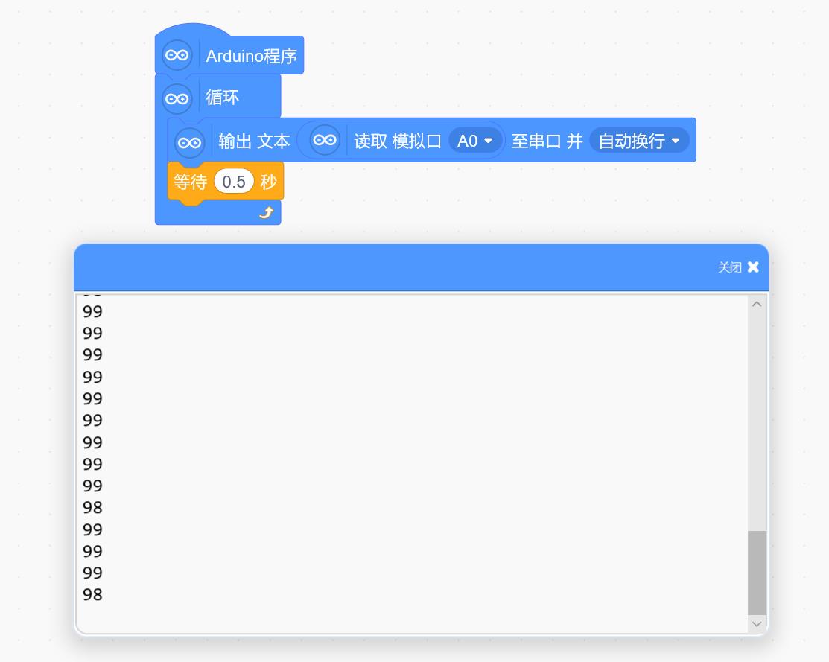Viewport: 829px width, 662px height.
Task: Open the A0 analog pin dropdown
Action: pyautogui.click(x=475, y=141)
